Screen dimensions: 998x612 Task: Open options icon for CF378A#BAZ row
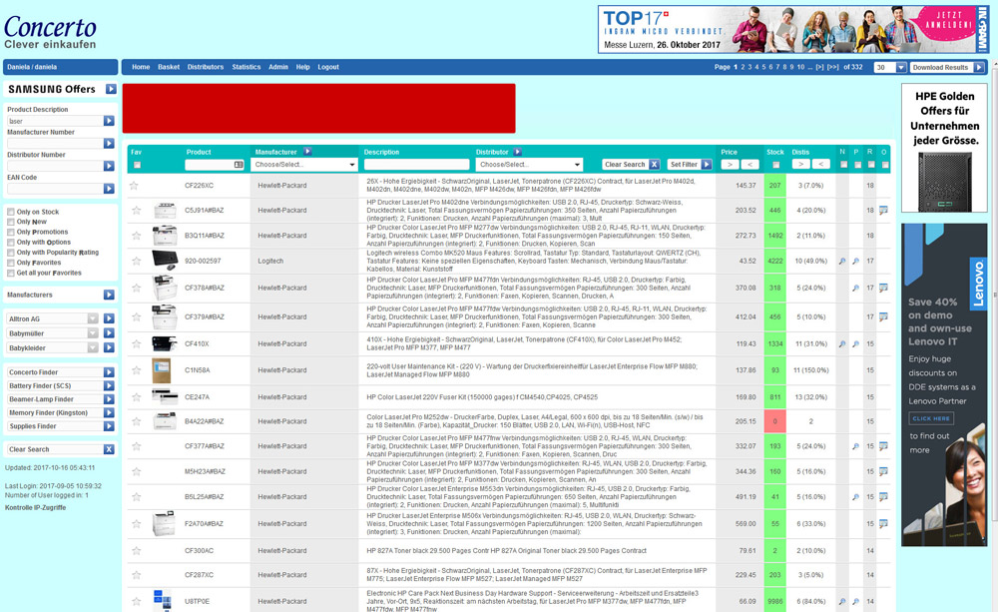tap(883, 288)
